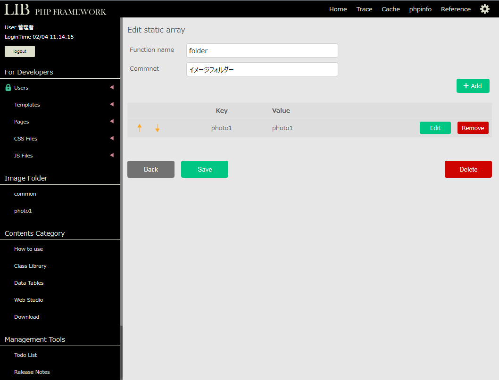Click the Function name input field

tap(262, 50)
